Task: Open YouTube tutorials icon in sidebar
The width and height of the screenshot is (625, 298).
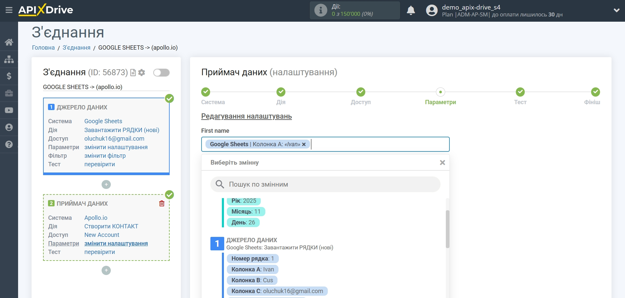Action: [x=9, y=110]
